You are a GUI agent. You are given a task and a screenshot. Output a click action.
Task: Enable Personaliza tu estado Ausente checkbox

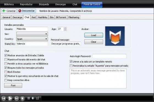point(71,66)
